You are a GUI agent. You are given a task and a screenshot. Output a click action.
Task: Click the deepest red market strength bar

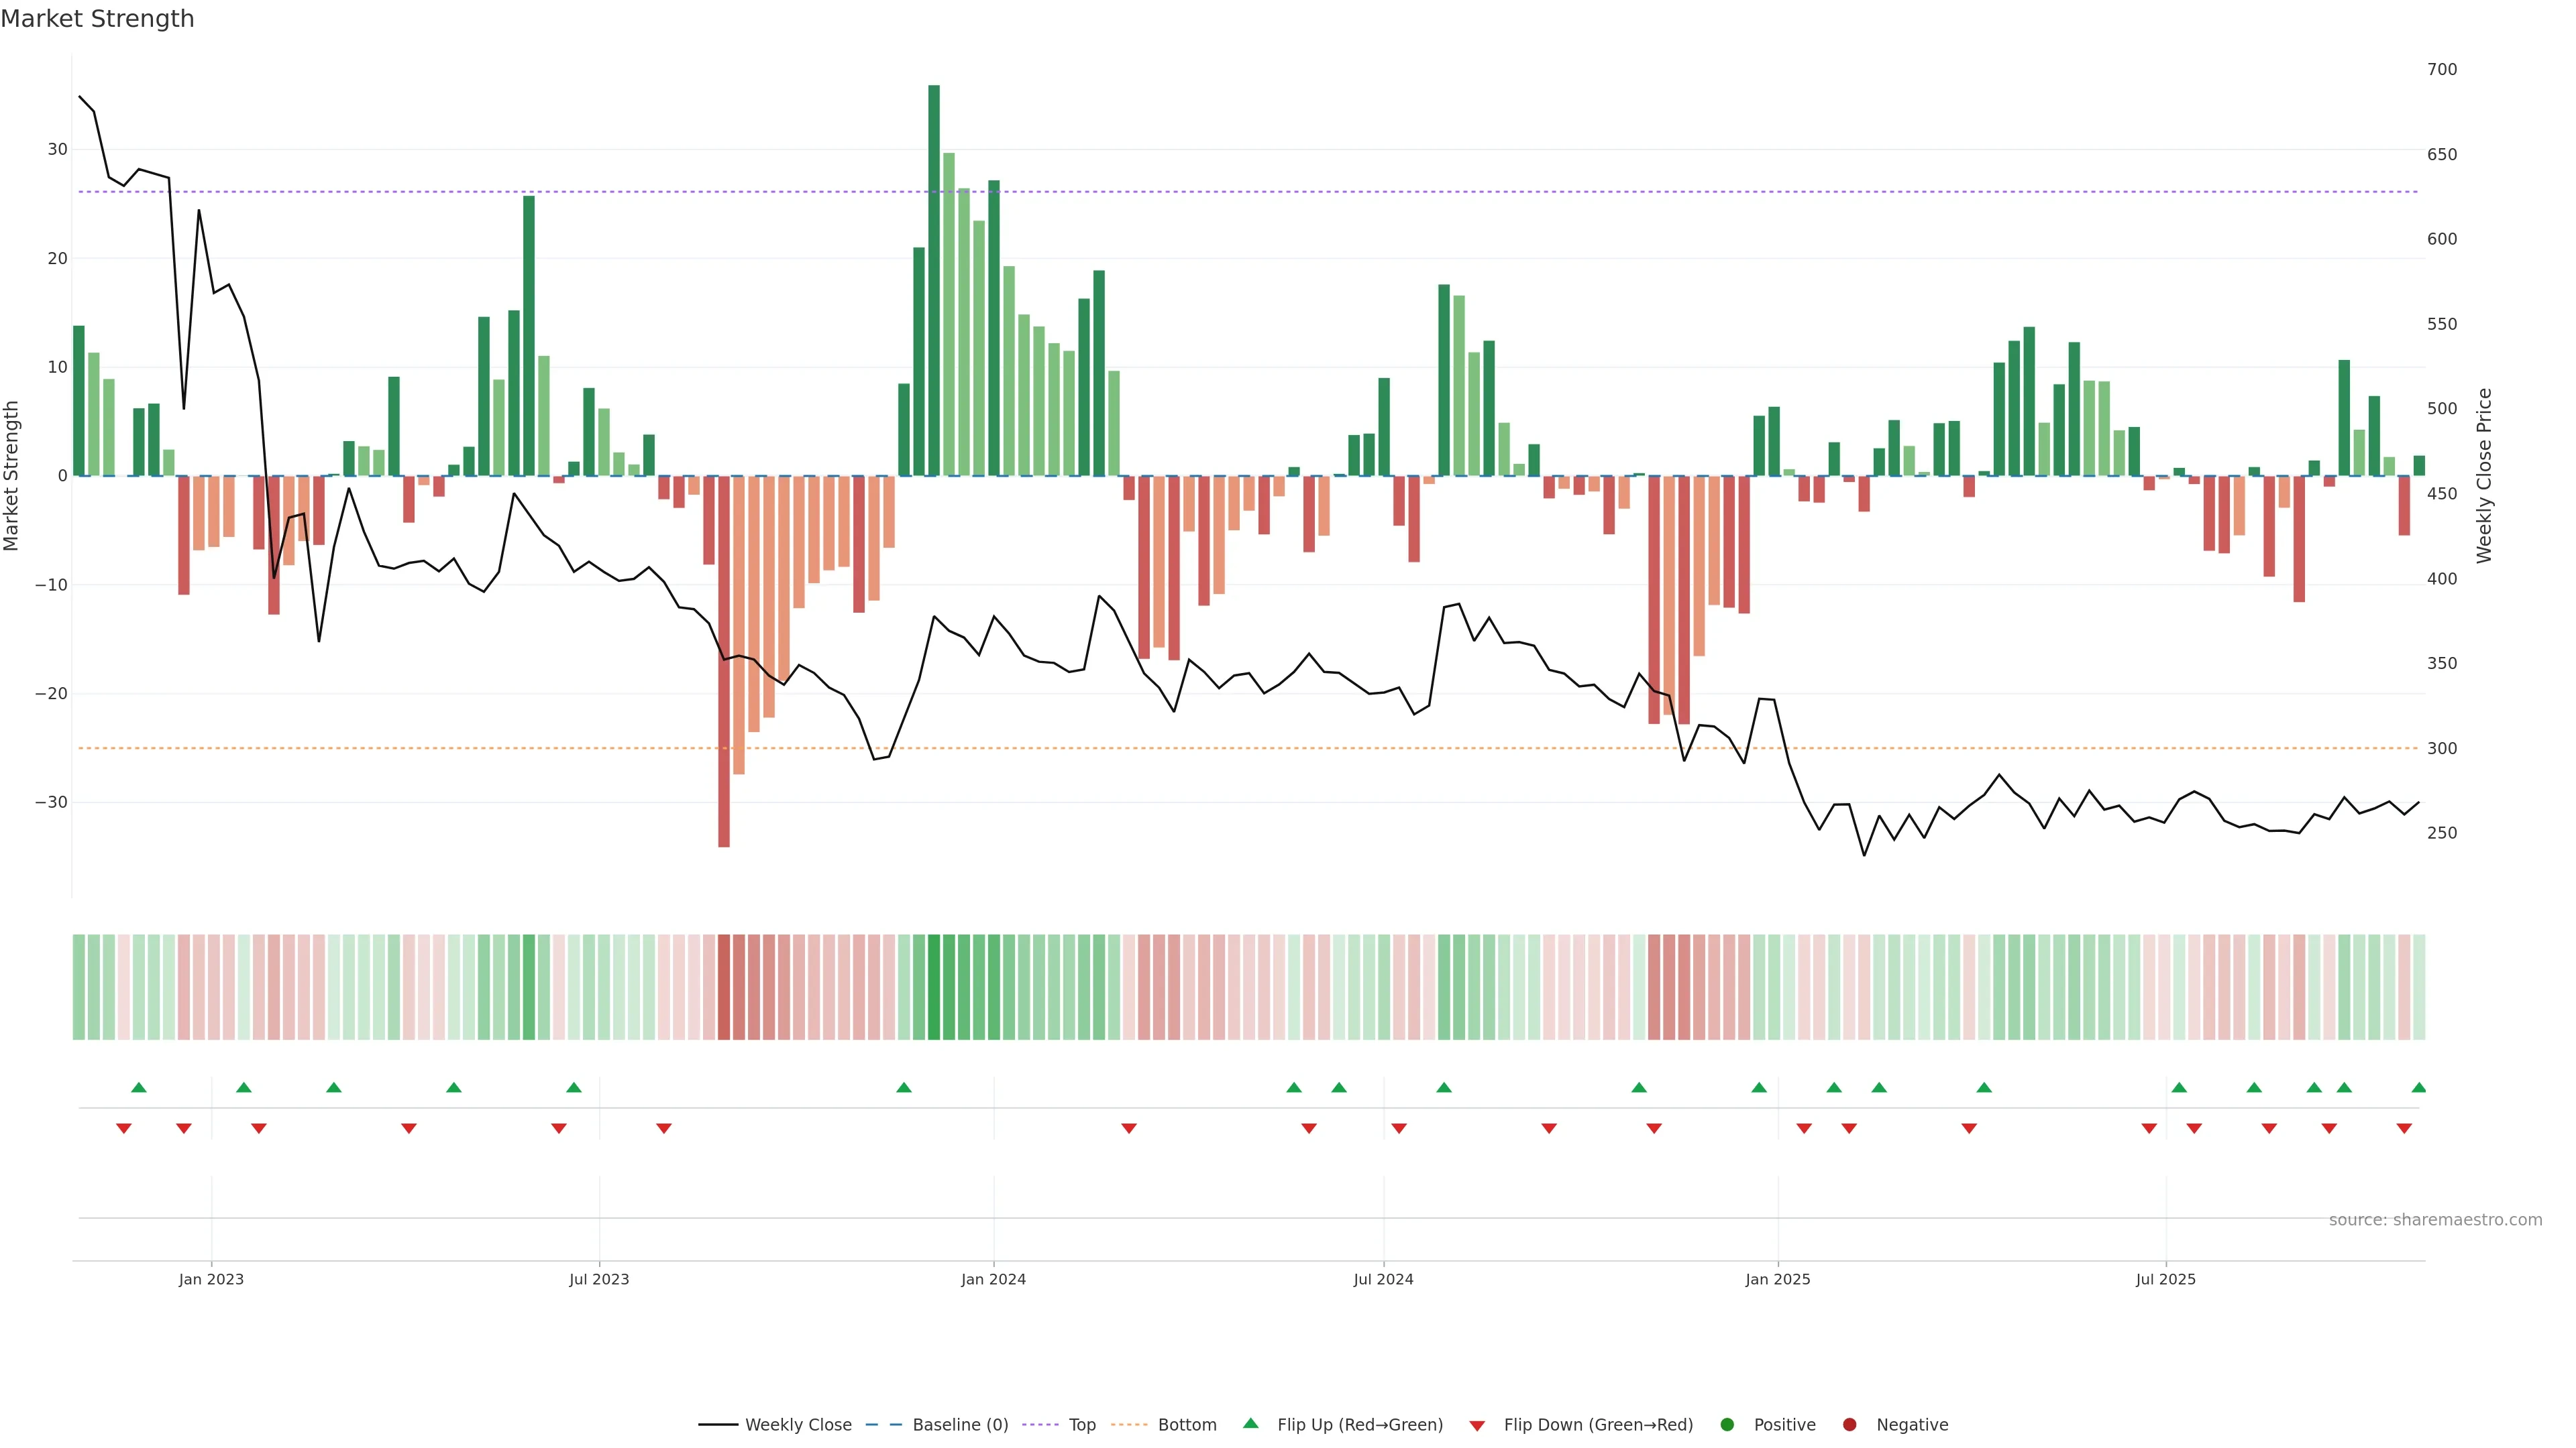coord(724,660)
